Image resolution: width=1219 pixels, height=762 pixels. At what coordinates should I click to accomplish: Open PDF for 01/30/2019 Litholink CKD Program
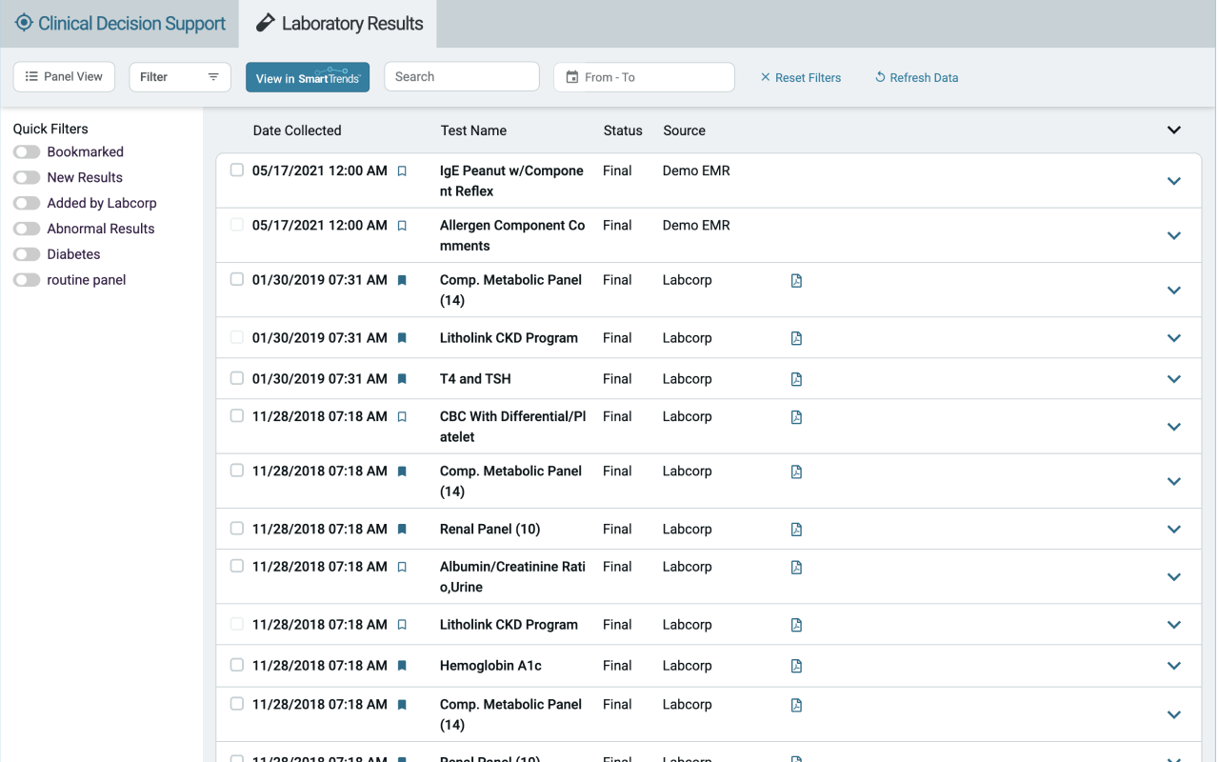(x=796, y=338)
